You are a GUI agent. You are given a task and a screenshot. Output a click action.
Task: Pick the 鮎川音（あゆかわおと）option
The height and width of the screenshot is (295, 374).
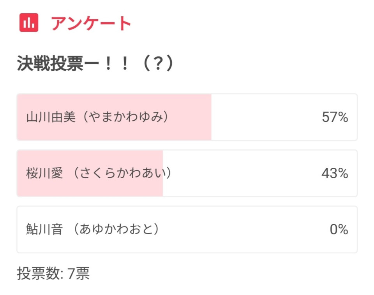tap(187, 229)
